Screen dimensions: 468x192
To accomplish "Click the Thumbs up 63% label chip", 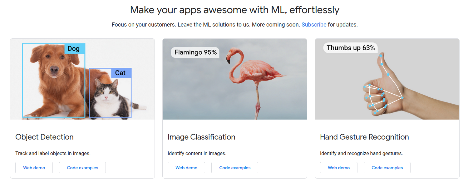I will (351, 48).
